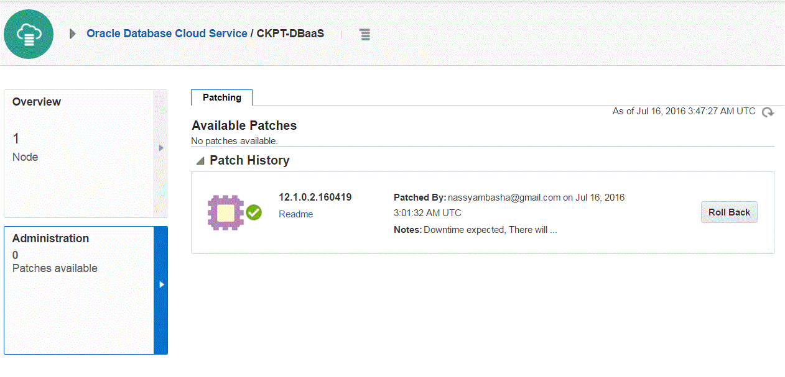Click the patch version 12.1.0.2.160419 text
Screen dimensions: 785x377
pos(315,198)
